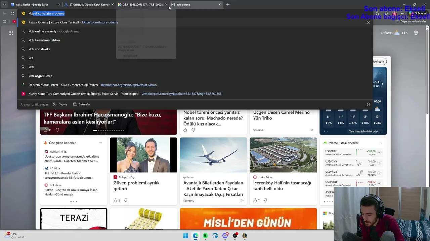430x241 pixels.
Task: Add USD/RUB to the watchlist
Action: click(379, 173)
